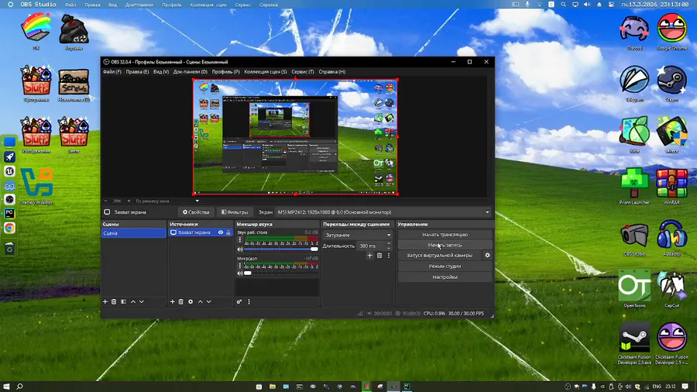Open advanced audio properties gear in mixer
The image size is (697, 392).
tap(239, 302)
